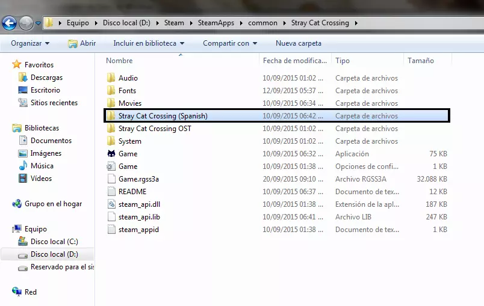
Task: Click the Abrir toolbar button
Action: (x=82, y=43)
